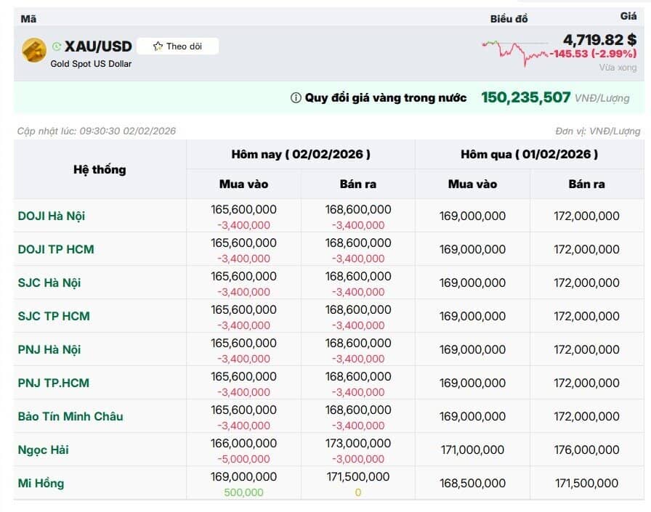The height and width of the screenshot is (512, 651).
Task: Click the gold bars icon beside XAU/USD
Action: tap(34, 50)
